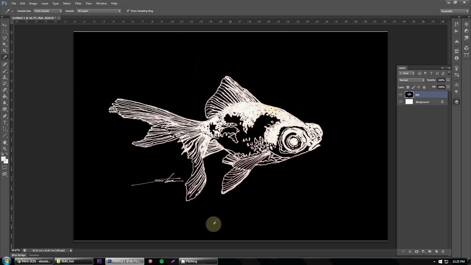Screen dimensions: 471x265
Task: Select the Crop tool
Action: [x=5, y=51]
